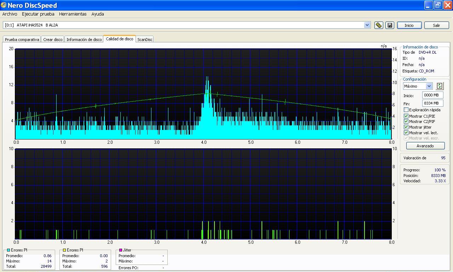
Task: Click the magenta Jitter legend square
Action: tap(121, 250)
